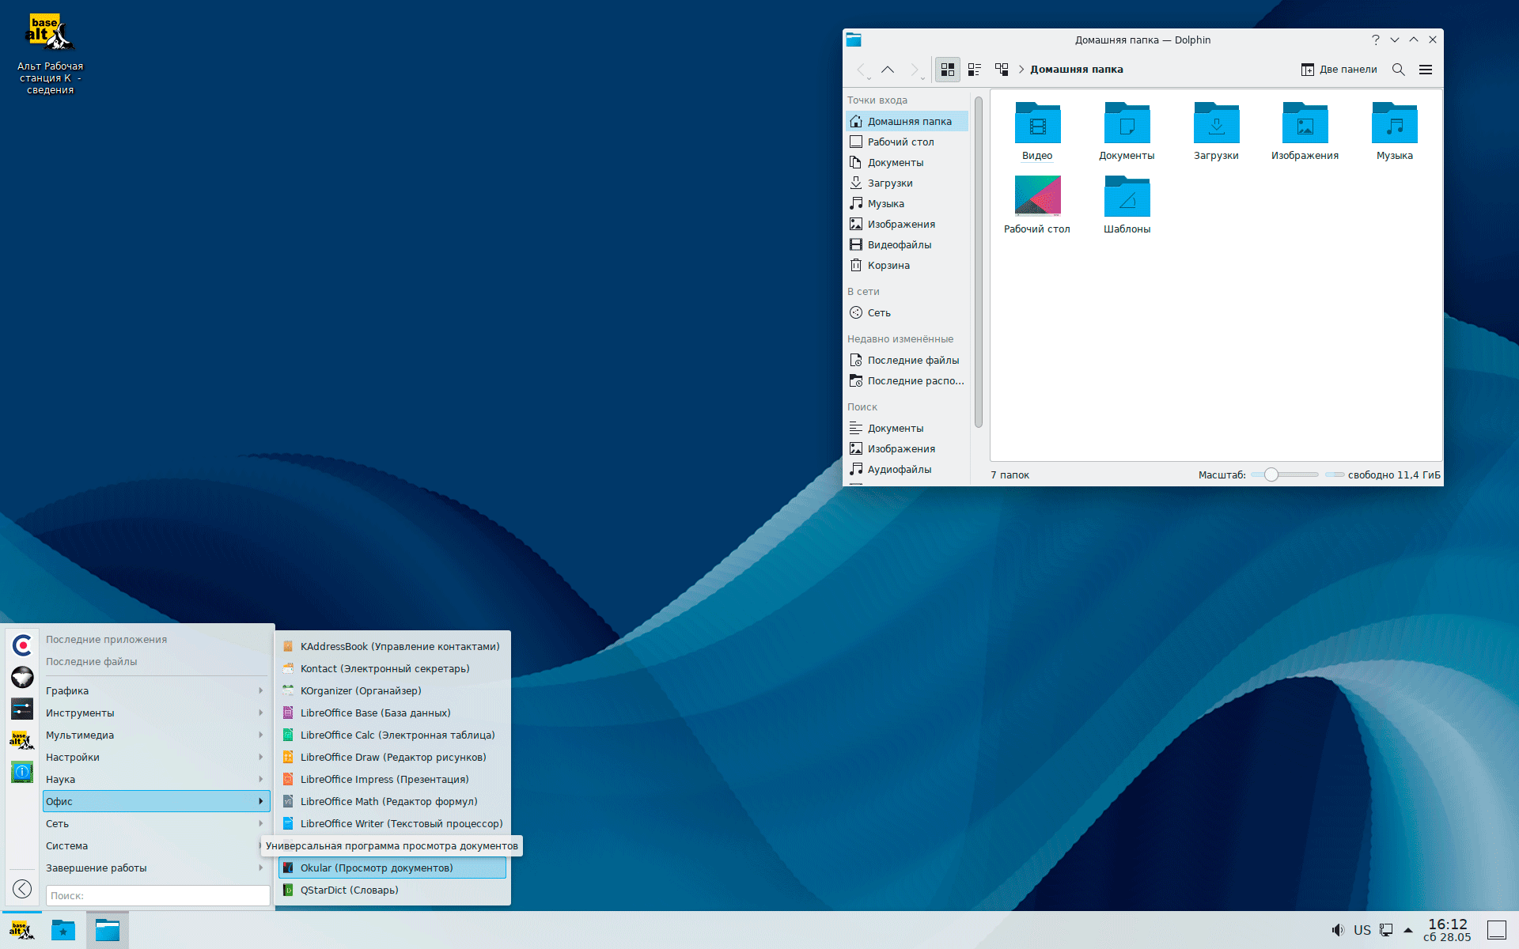Switch Dolphin to icons view mode
The height and width of the screenshot is (949, 1519).
[x=947, y=70]
